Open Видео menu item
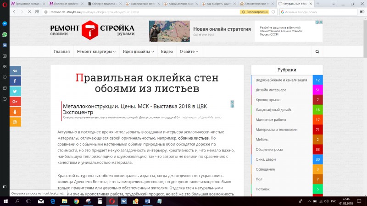Screen dimensions: 367x206 pos(167,52)
